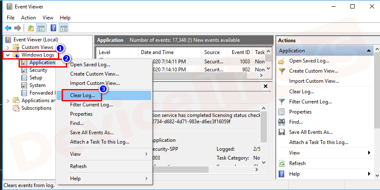Open the Help submenu arrow in Actions pane
The width and height of the screenshot is (380, 190).
[369, 174]
